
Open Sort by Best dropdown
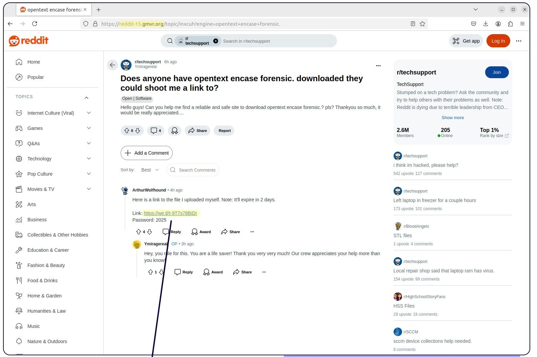[x=150, y=170]
